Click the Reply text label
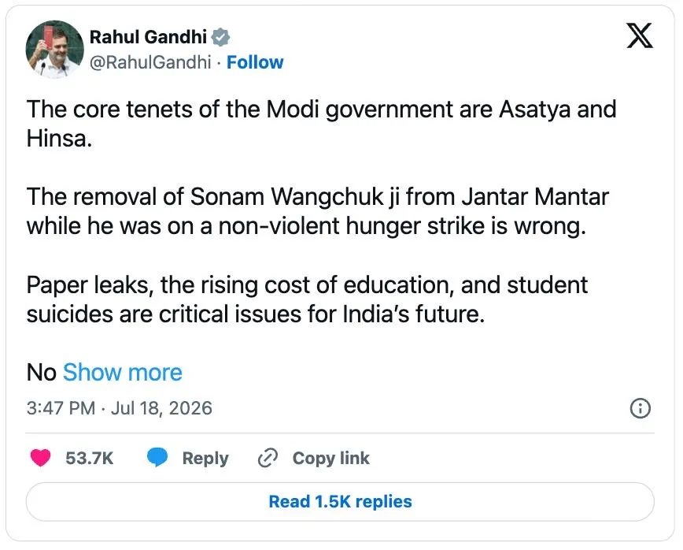 point(205,459)
